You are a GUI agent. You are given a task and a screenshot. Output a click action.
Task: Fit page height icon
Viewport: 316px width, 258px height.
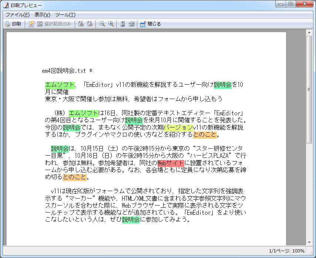(x=122, y=24)
